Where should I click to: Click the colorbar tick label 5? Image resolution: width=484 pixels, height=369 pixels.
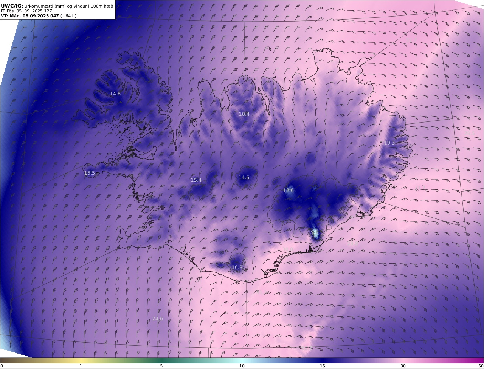click(161, 366)
